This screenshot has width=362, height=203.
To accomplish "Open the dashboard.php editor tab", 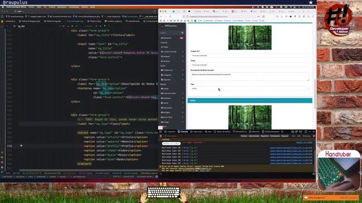I will 16,16.
